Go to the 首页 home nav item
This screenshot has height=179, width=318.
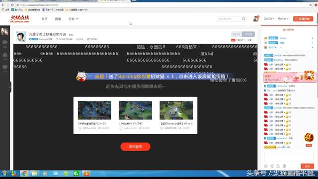coord(44,19)
